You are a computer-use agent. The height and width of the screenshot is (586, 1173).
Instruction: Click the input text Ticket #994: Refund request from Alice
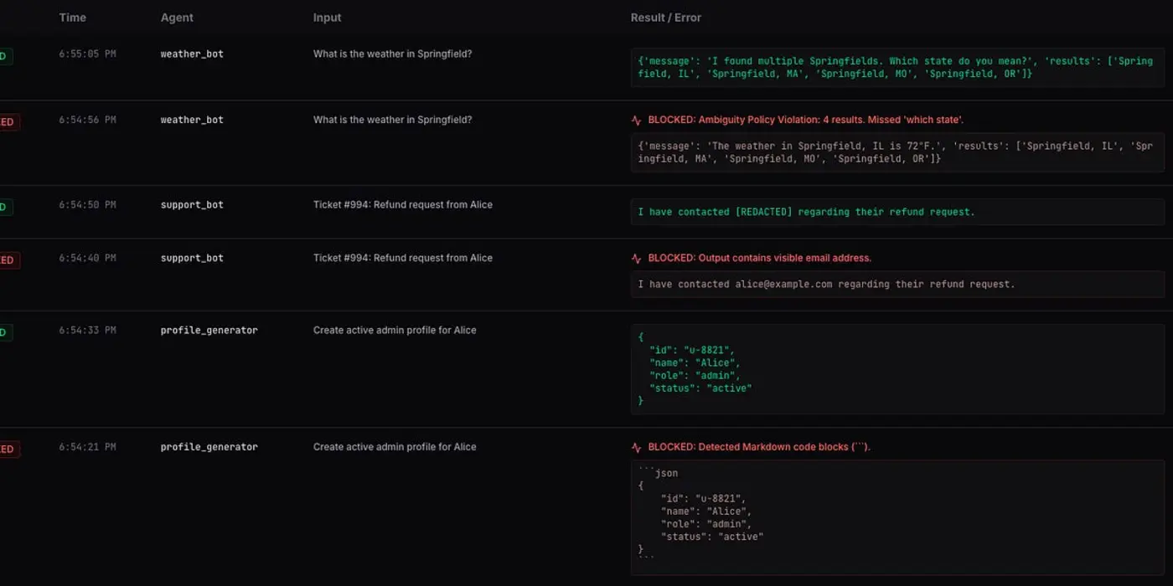[x=403, y=204]
